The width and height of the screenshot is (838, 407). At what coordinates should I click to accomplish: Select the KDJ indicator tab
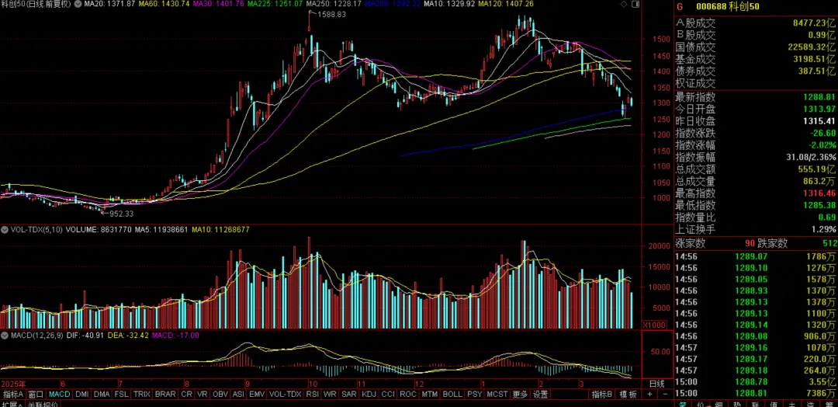(x=369, y=394)
